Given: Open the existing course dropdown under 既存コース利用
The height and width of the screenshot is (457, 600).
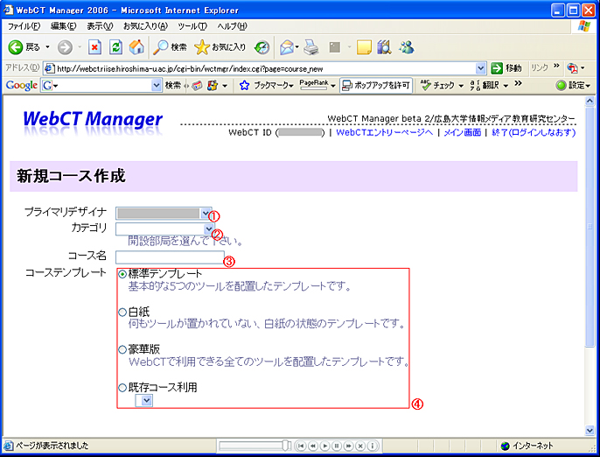Looking at the screenshot, I should coord(143,401).
